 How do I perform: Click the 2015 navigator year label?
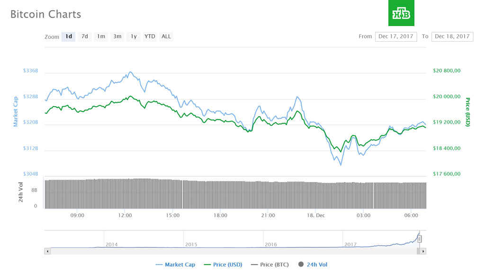point(191,245)
